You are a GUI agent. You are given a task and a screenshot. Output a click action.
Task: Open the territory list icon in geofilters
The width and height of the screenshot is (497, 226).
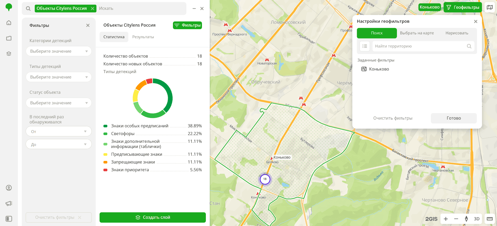(365, 46)
